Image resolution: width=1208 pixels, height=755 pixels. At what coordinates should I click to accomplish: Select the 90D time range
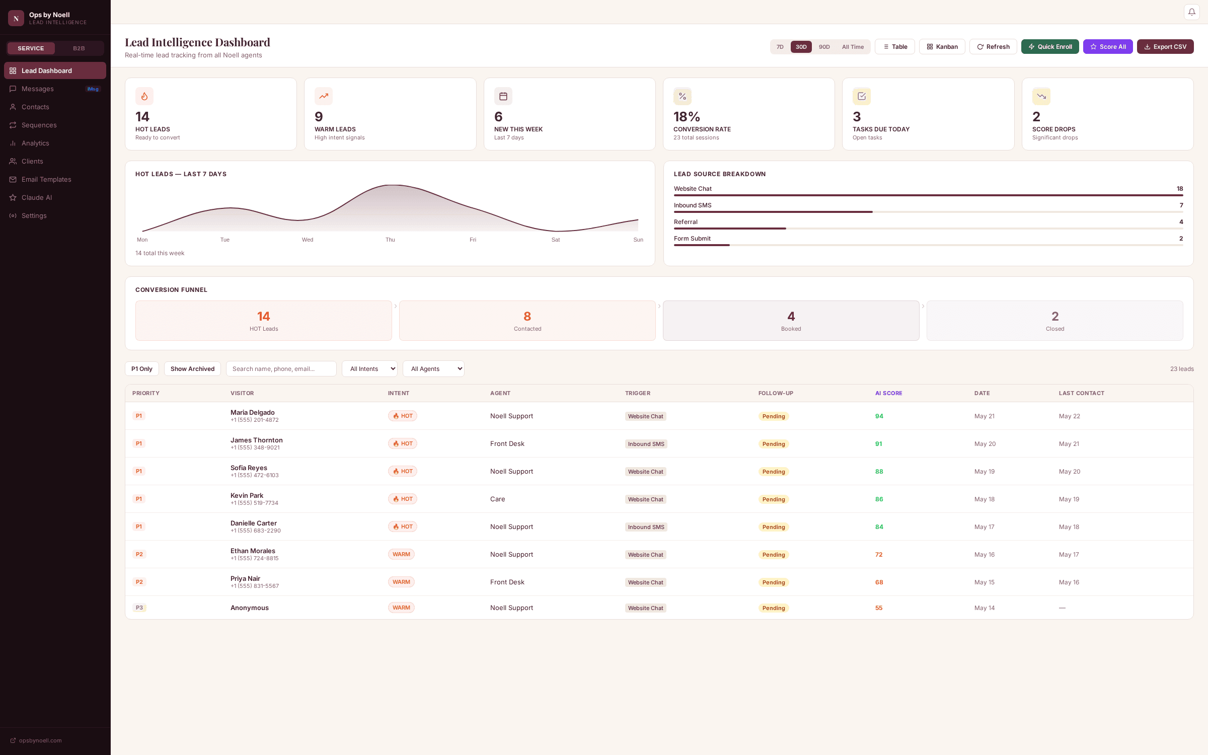pos(824,47)
